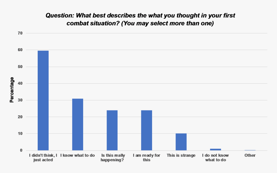Click the 0 tick label on y-axis

pyautogui.click(x=21, y=150)
